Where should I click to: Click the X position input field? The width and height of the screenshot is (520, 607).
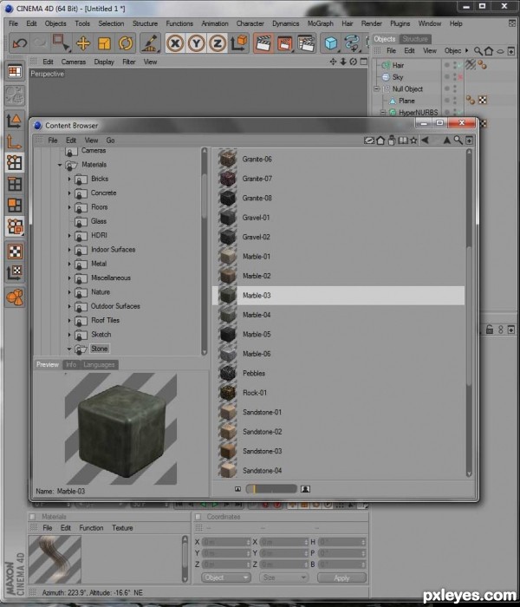(228, 542)
